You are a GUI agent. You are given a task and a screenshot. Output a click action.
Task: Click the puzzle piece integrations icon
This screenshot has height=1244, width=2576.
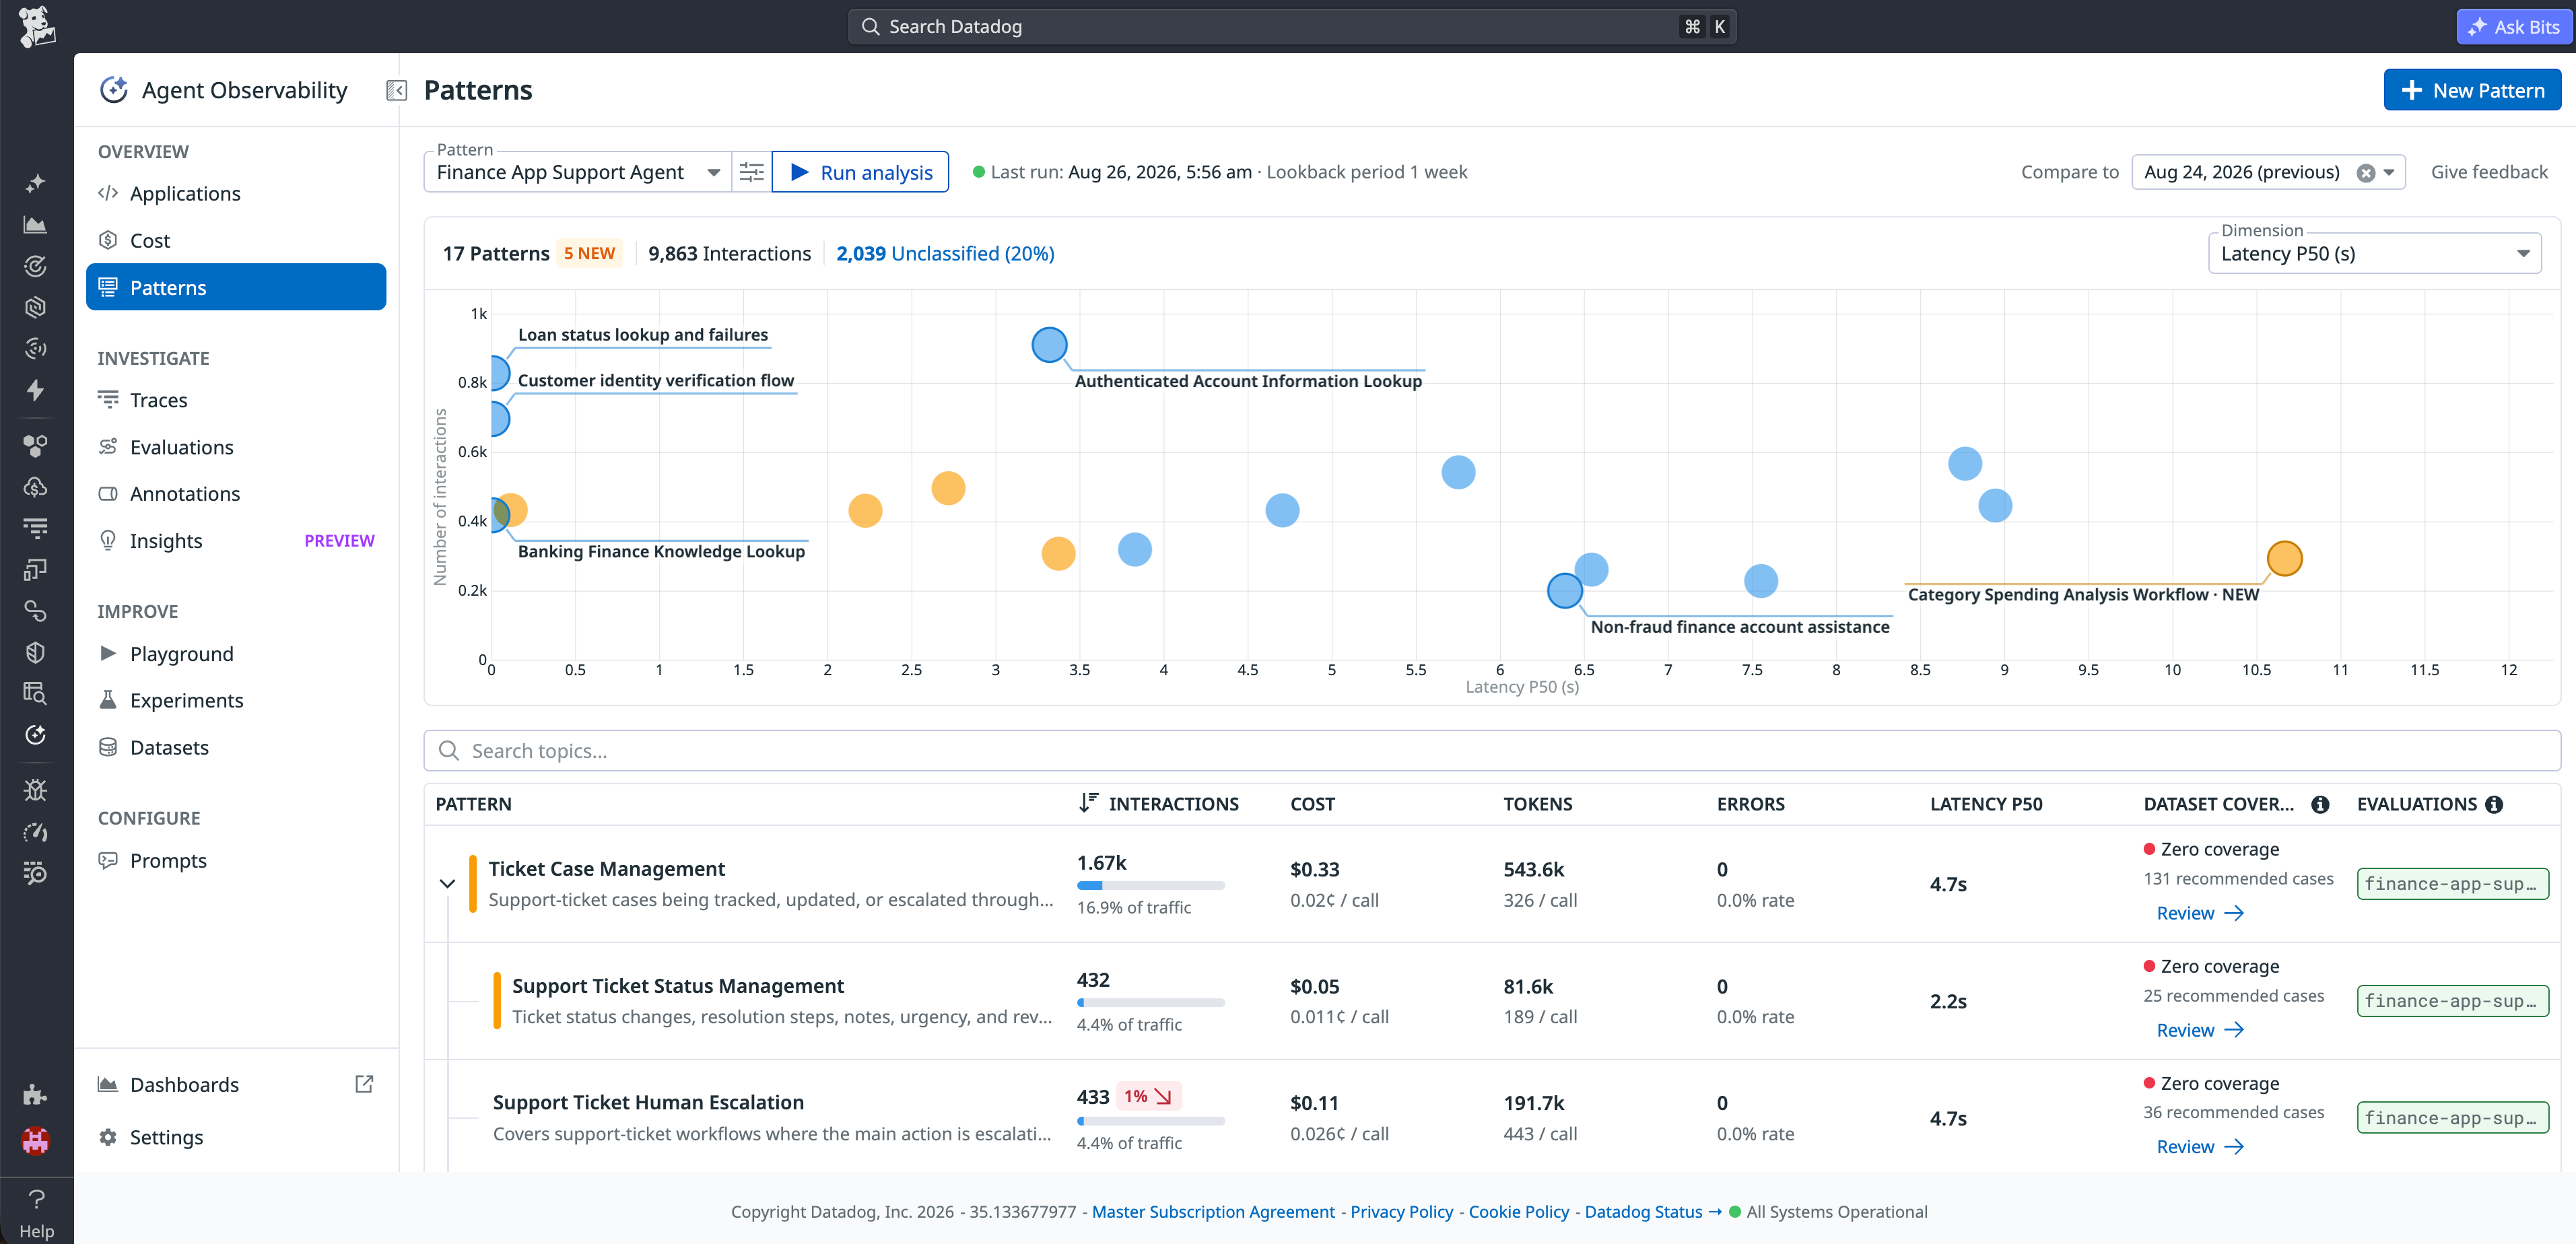coord(35,1094)
